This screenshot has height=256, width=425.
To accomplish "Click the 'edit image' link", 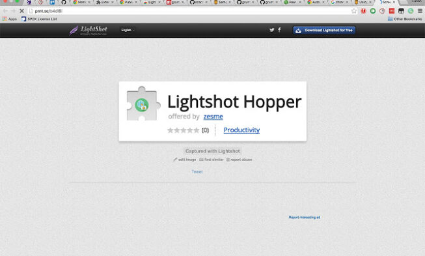I will (185, 160).
